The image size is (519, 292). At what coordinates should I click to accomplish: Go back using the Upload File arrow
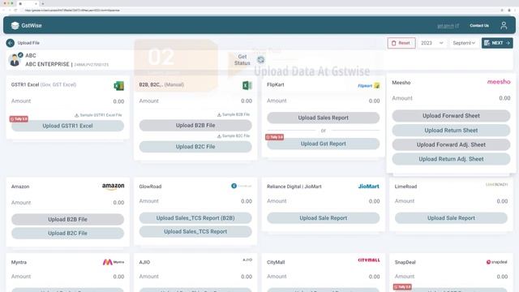(x=11, y=43)
